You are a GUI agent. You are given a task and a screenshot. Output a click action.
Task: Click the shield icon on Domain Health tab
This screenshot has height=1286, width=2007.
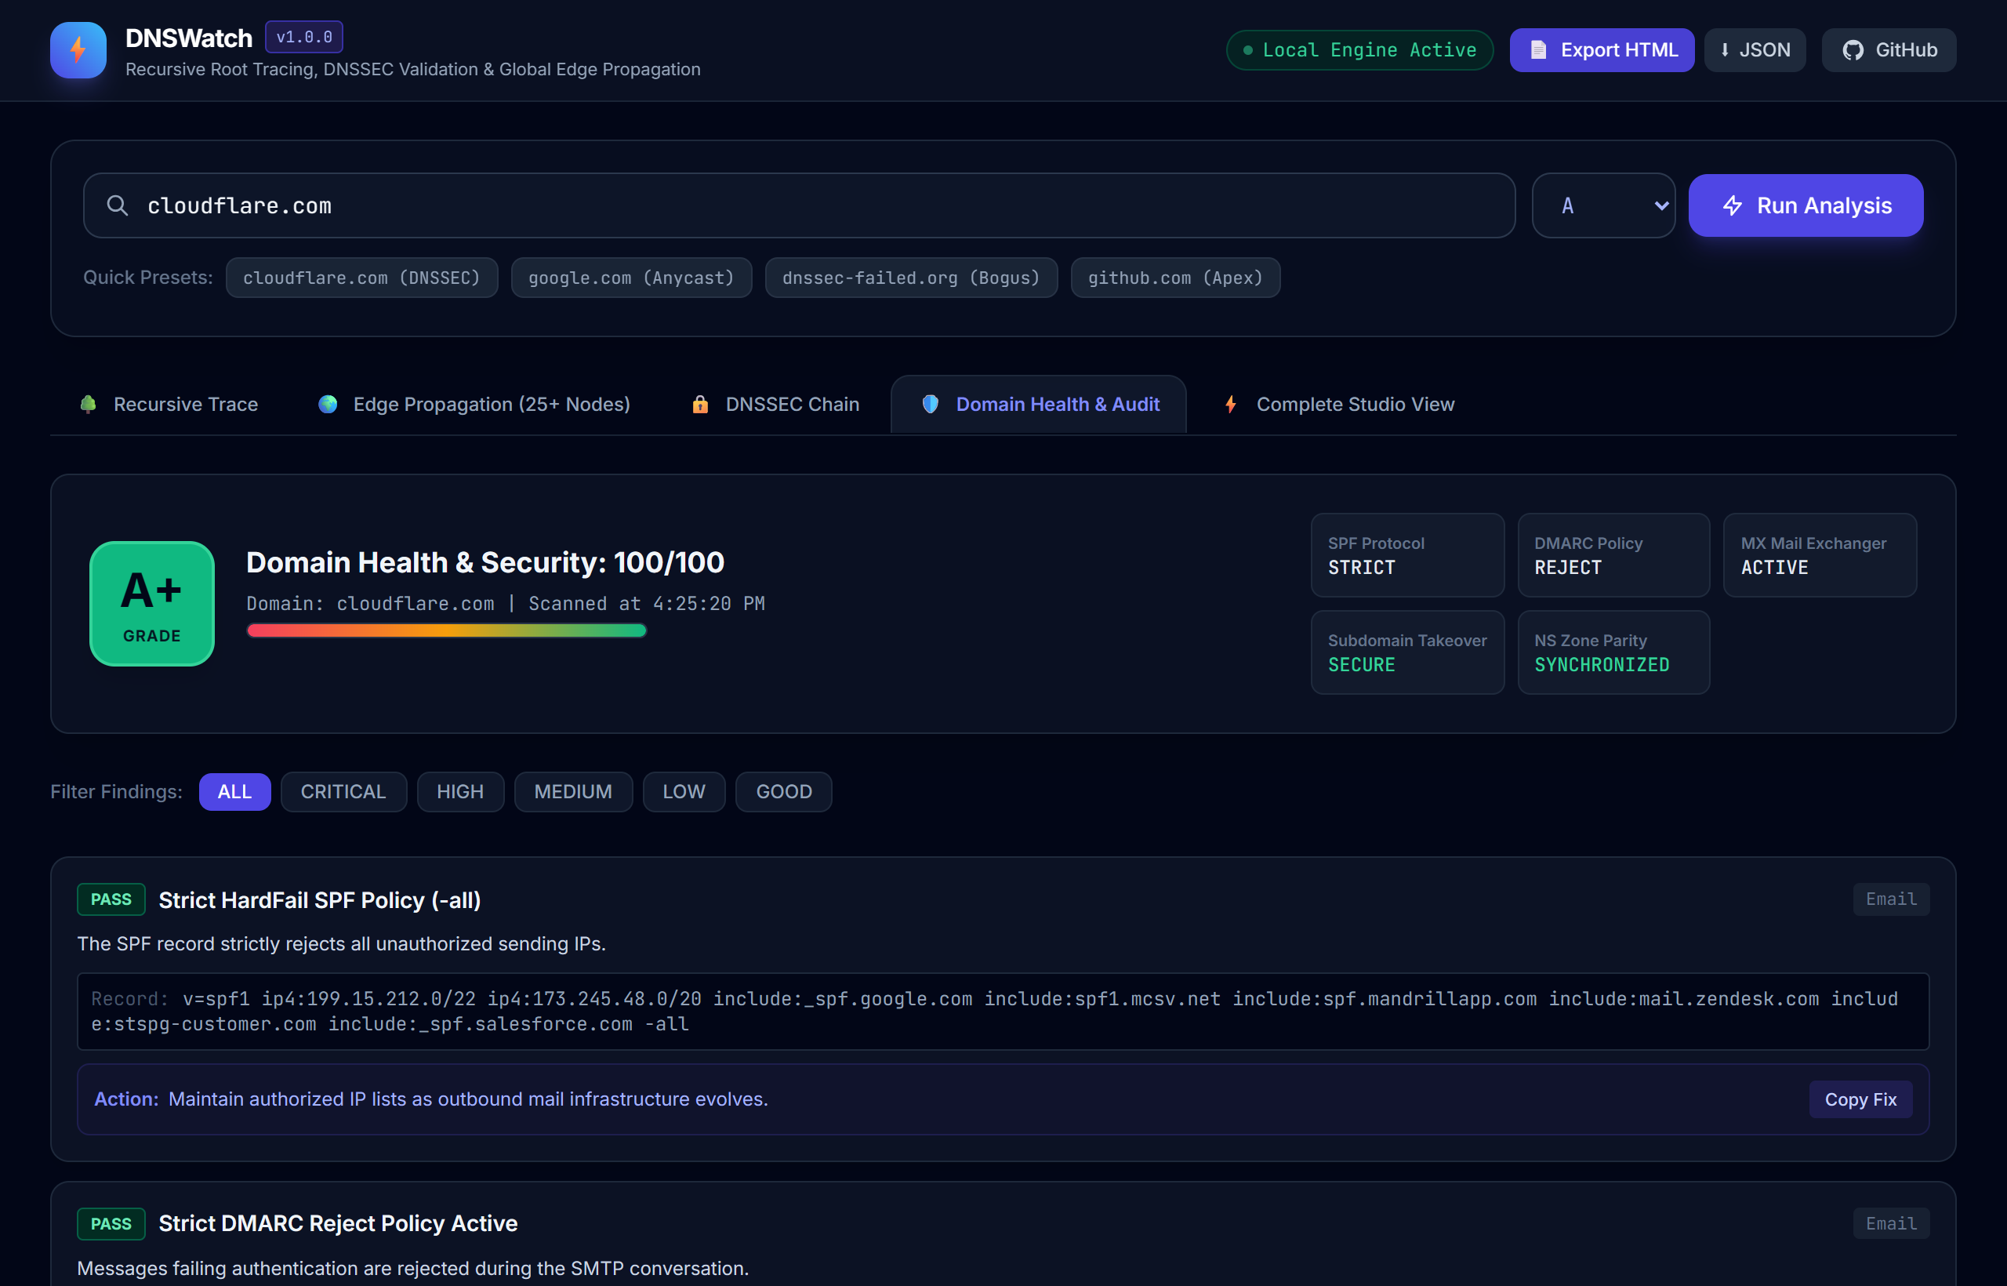pyautogui.click(x=930, y=404)
